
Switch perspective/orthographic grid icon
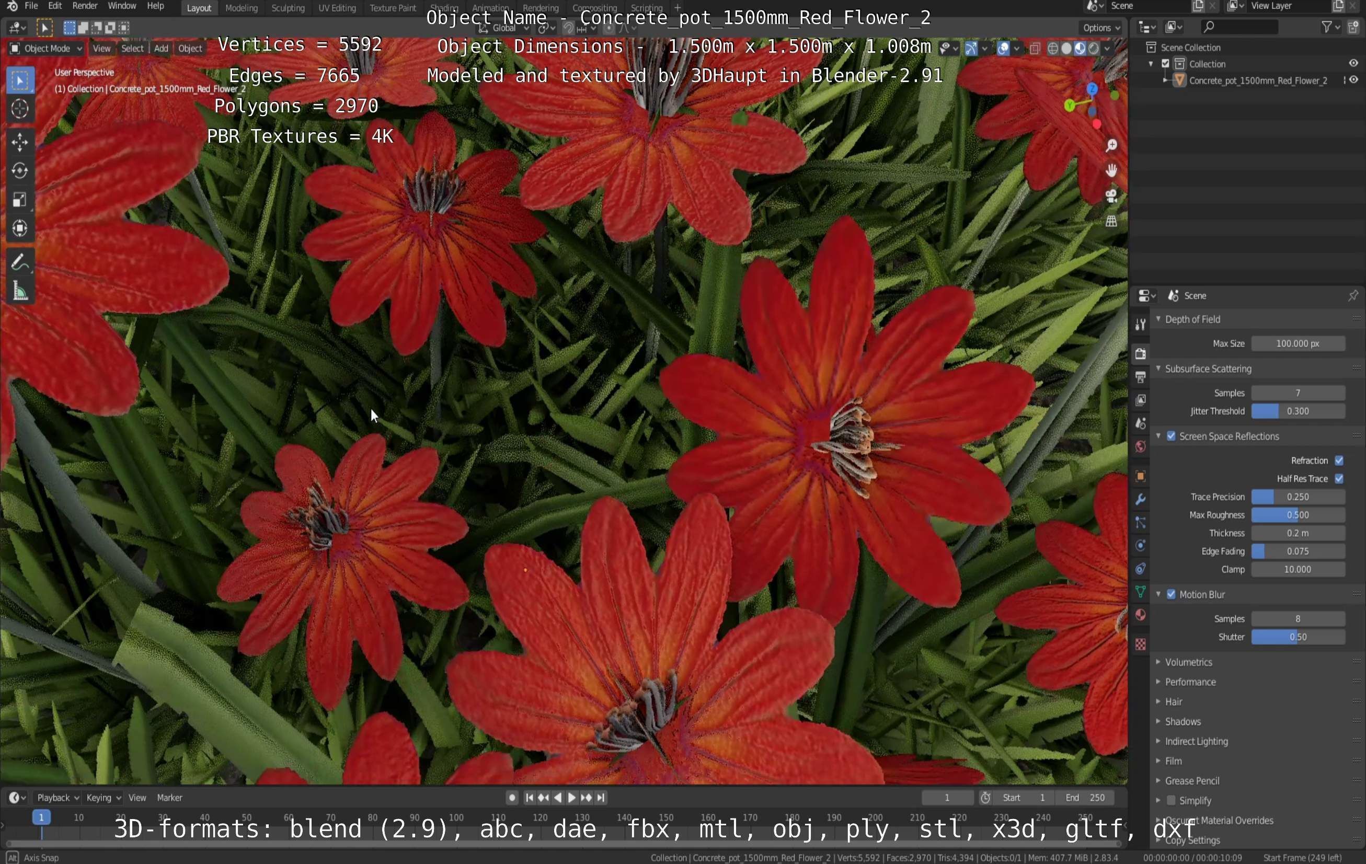tap(1111, 221)
